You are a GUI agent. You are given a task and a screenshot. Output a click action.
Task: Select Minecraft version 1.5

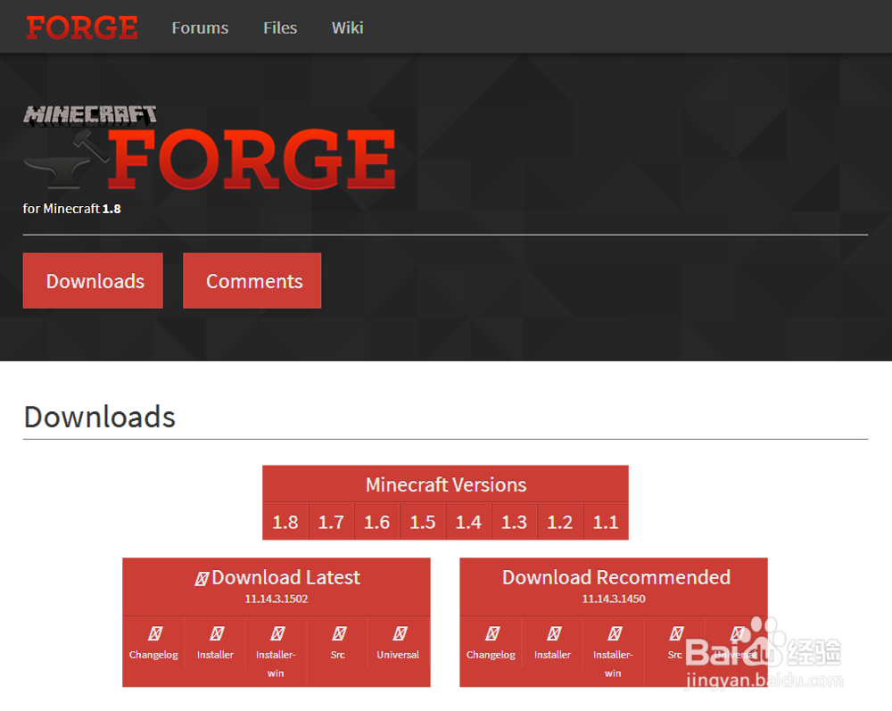coord(423,522)
